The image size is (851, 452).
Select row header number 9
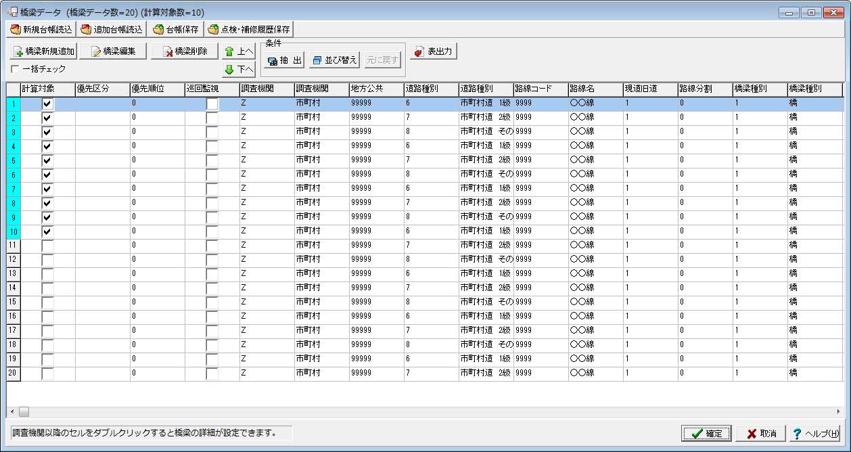pyautogui.click(x=14, y=217)
